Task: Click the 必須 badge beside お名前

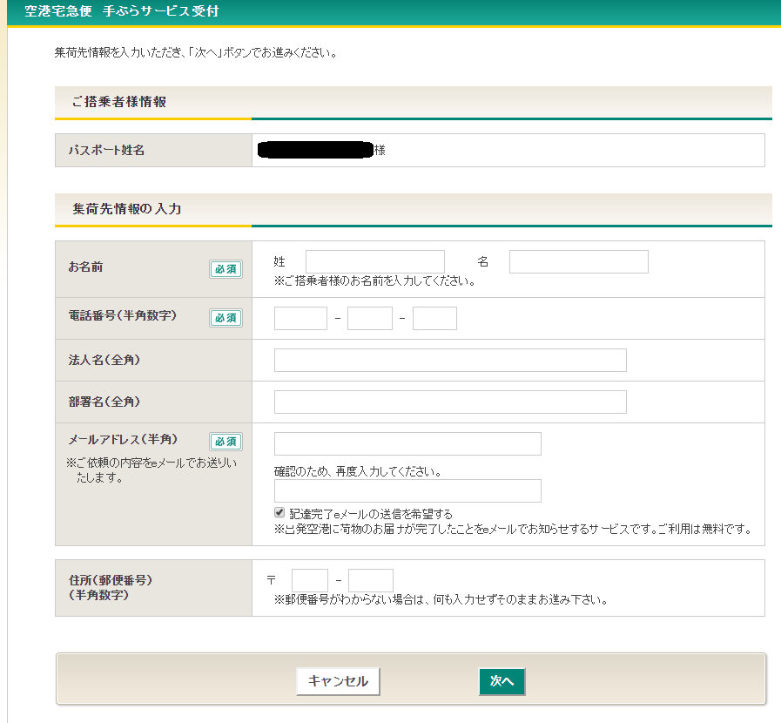Action: point(226,269)
